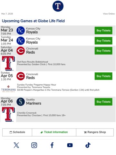Click the Rangers T logo by Chenille Crewneck

[x=8, y=114]
